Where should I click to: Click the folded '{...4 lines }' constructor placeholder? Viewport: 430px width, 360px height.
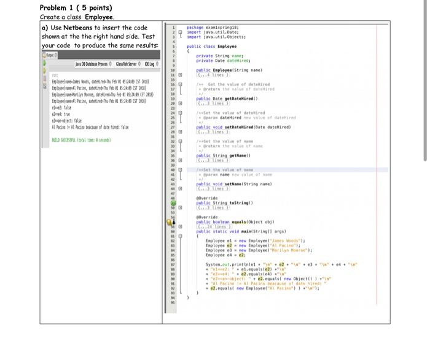213,75
